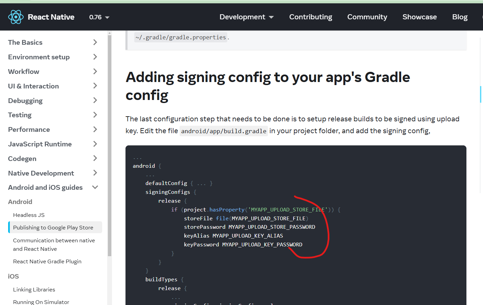Click the sidebar scrollbar thumb
This screenshot has height=305, width=483.
click(x=110, y=146)
